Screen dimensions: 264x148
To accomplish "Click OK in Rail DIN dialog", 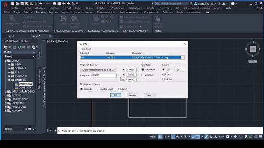I will [x=115, y=95].
